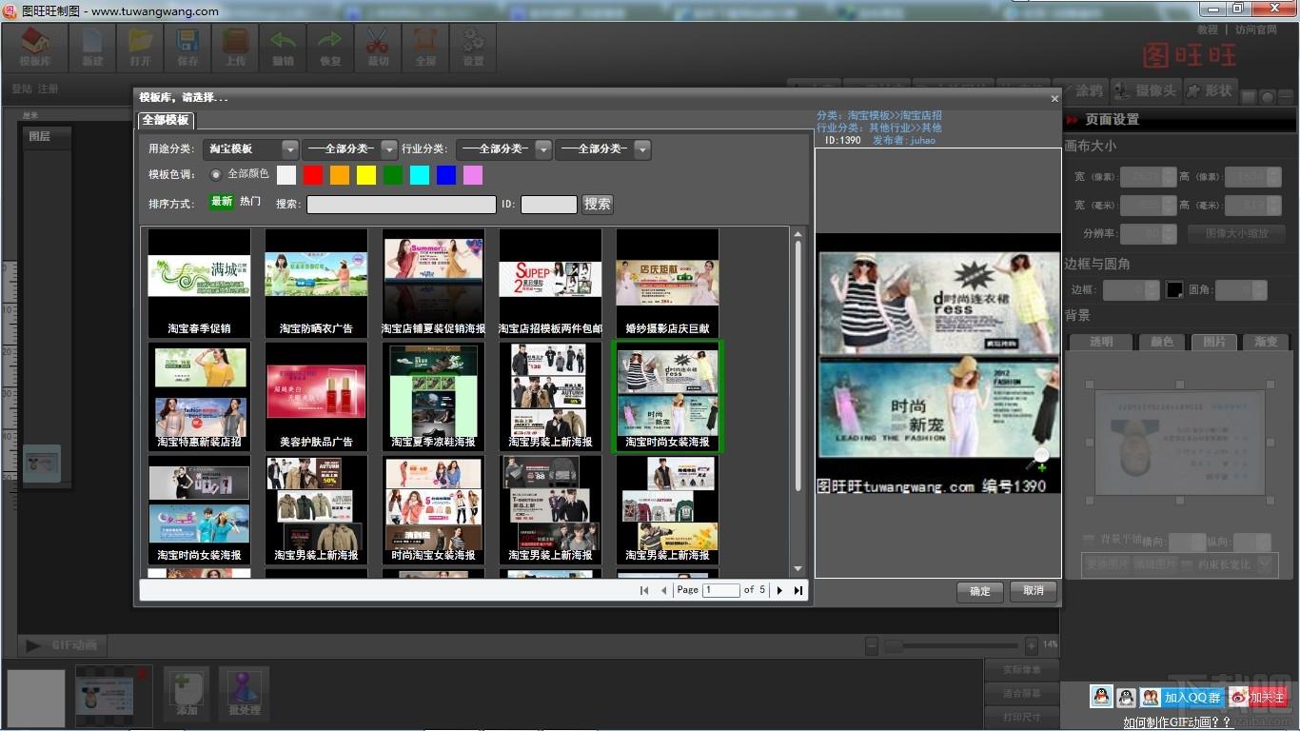
Task: Select the 形状 tab behind dialog
Action: click(1211, 90)
